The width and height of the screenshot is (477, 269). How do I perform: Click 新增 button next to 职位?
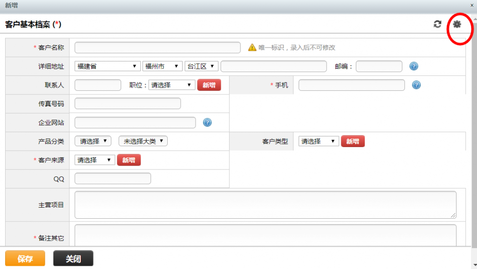coord(209,85)
